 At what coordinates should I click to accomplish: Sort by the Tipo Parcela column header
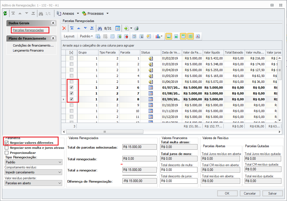(109, 52)
